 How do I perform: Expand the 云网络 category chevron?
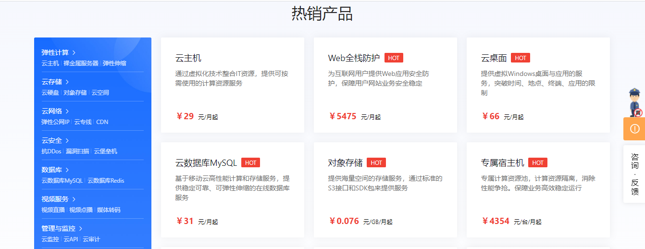67,111
